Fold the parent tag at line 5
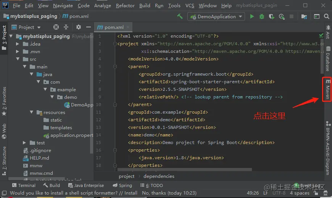This screenshot has width=332, height=198. (x=115, y=67)
